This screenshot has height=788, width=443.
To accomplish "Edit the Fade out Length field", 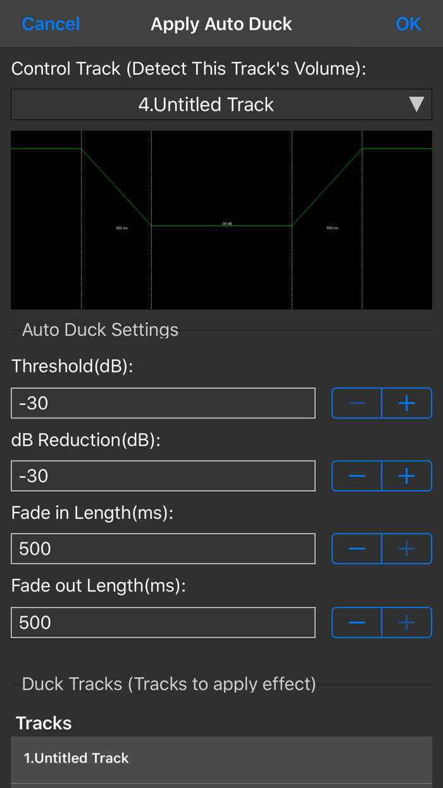I will click(x=163, y=623).
